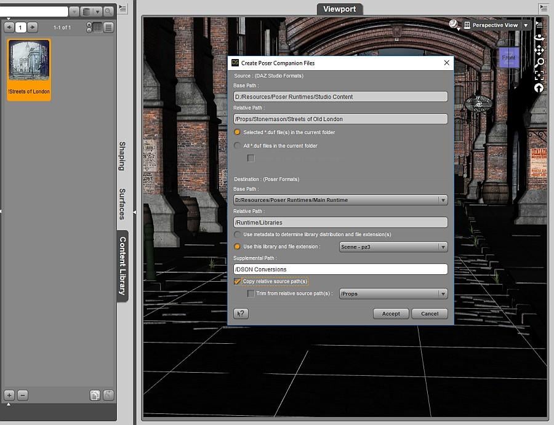Open the viewport options menu below the pane menu
The width and height of the screenshot is (554, 425).
pos(539,25)
